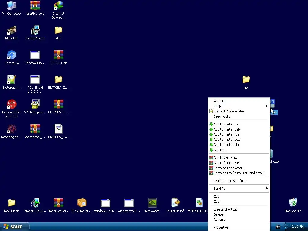
Task: Click the keyboard tray icon
Action: click(x=278, y=227)
